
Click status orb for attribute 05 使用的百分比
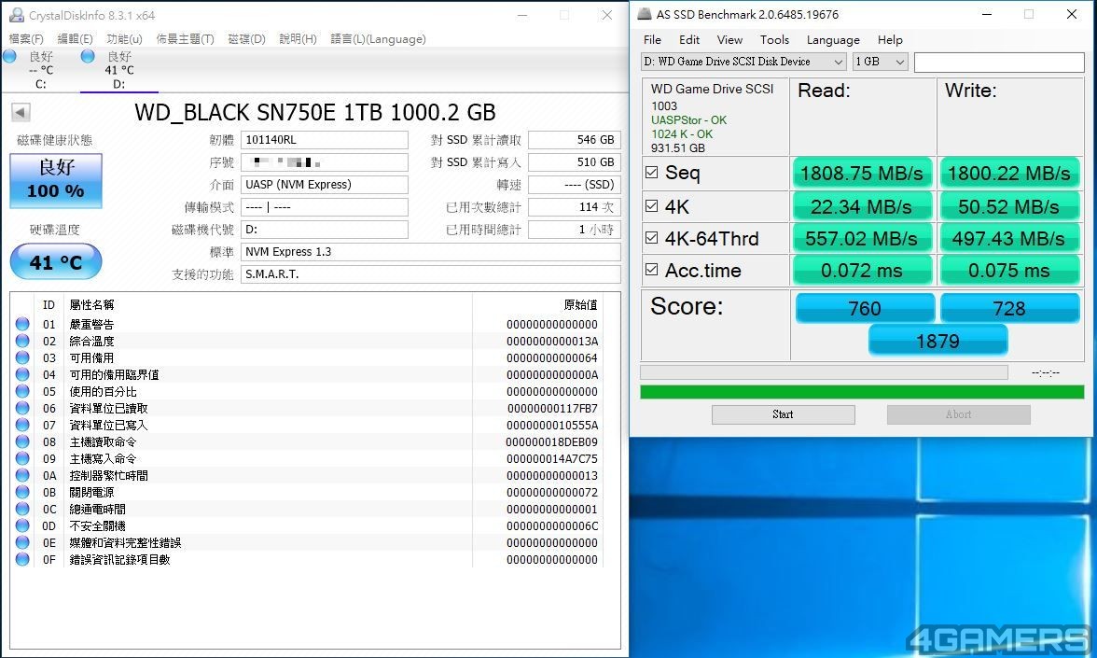[x=22, y=391]
